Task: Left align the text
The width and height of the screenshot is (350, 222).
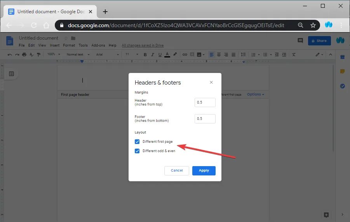Action: 211,55
